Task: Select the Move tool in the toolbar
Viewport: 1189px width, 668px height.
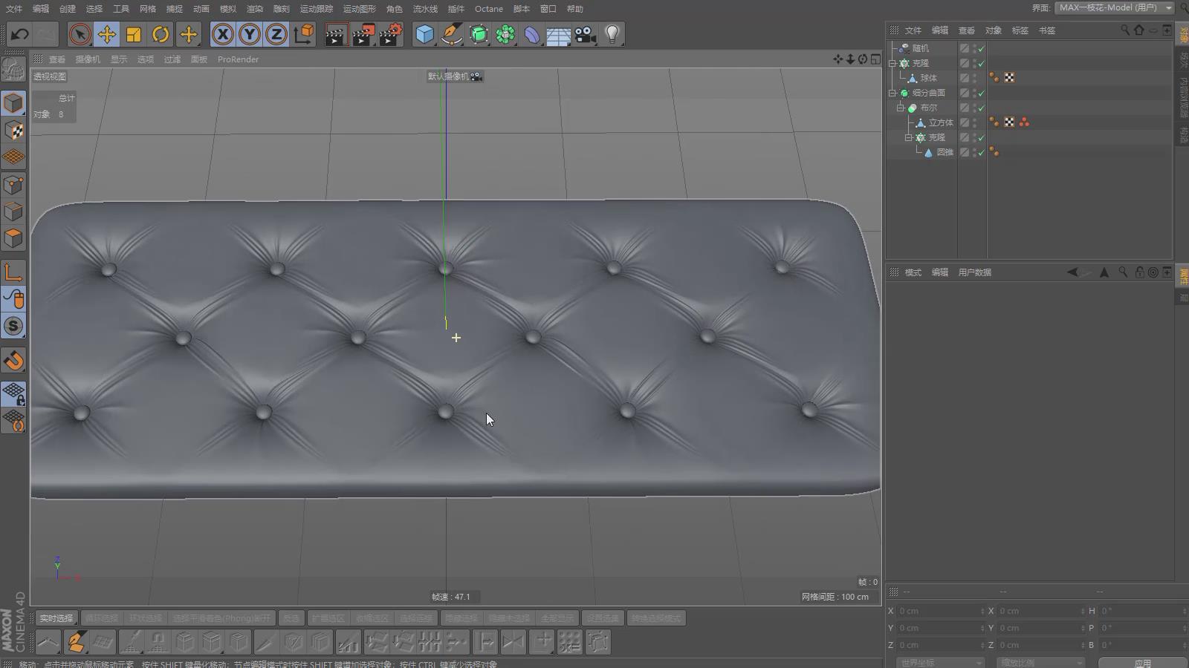Action: pyautogui.click(x=107, y=34)
